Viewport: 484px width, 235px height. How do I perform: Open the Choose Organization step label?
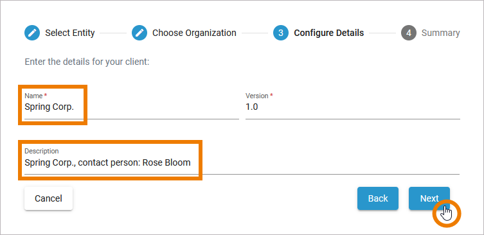[194, 33]
